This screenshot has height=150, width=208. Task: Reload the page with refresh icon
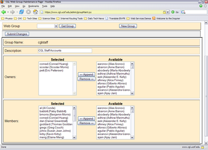22,12
